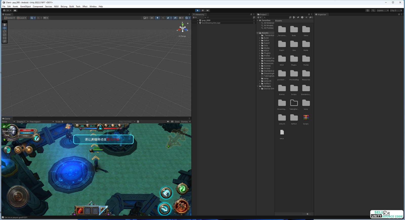This screenshot has height=220, width=405.
Task: Select the Move tool in Scene toolbar
Action: coord(5,28)
